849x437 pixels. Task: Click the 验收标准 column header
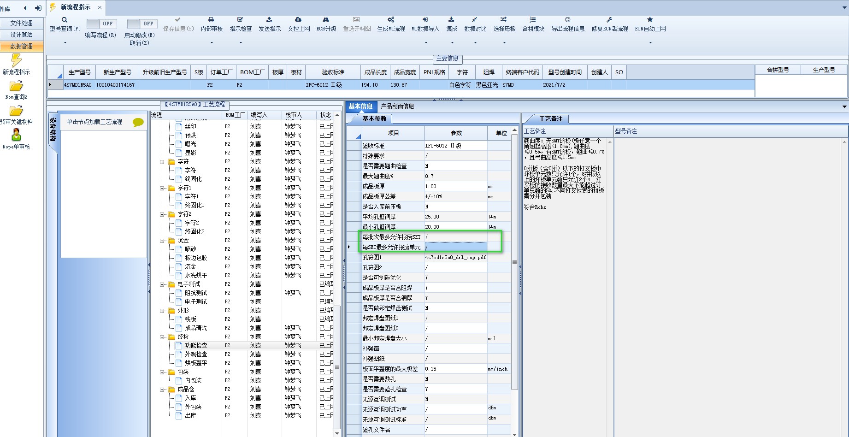(x=333, y=72)
